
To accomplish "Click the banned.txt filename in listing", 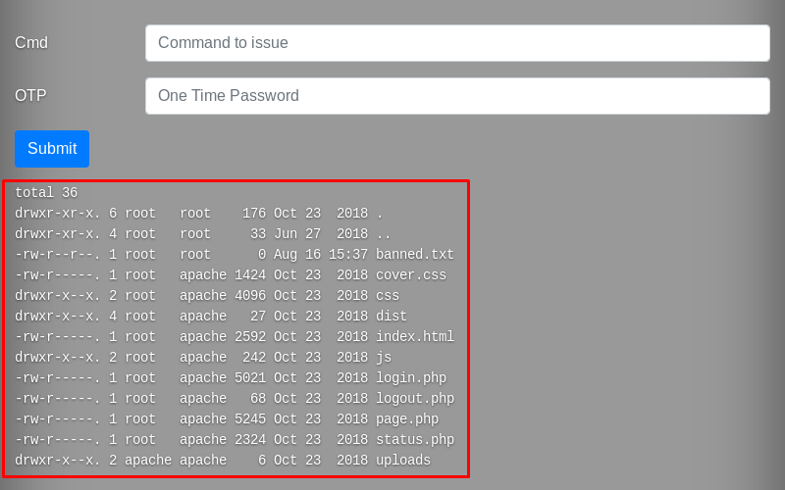I will 414,255.
